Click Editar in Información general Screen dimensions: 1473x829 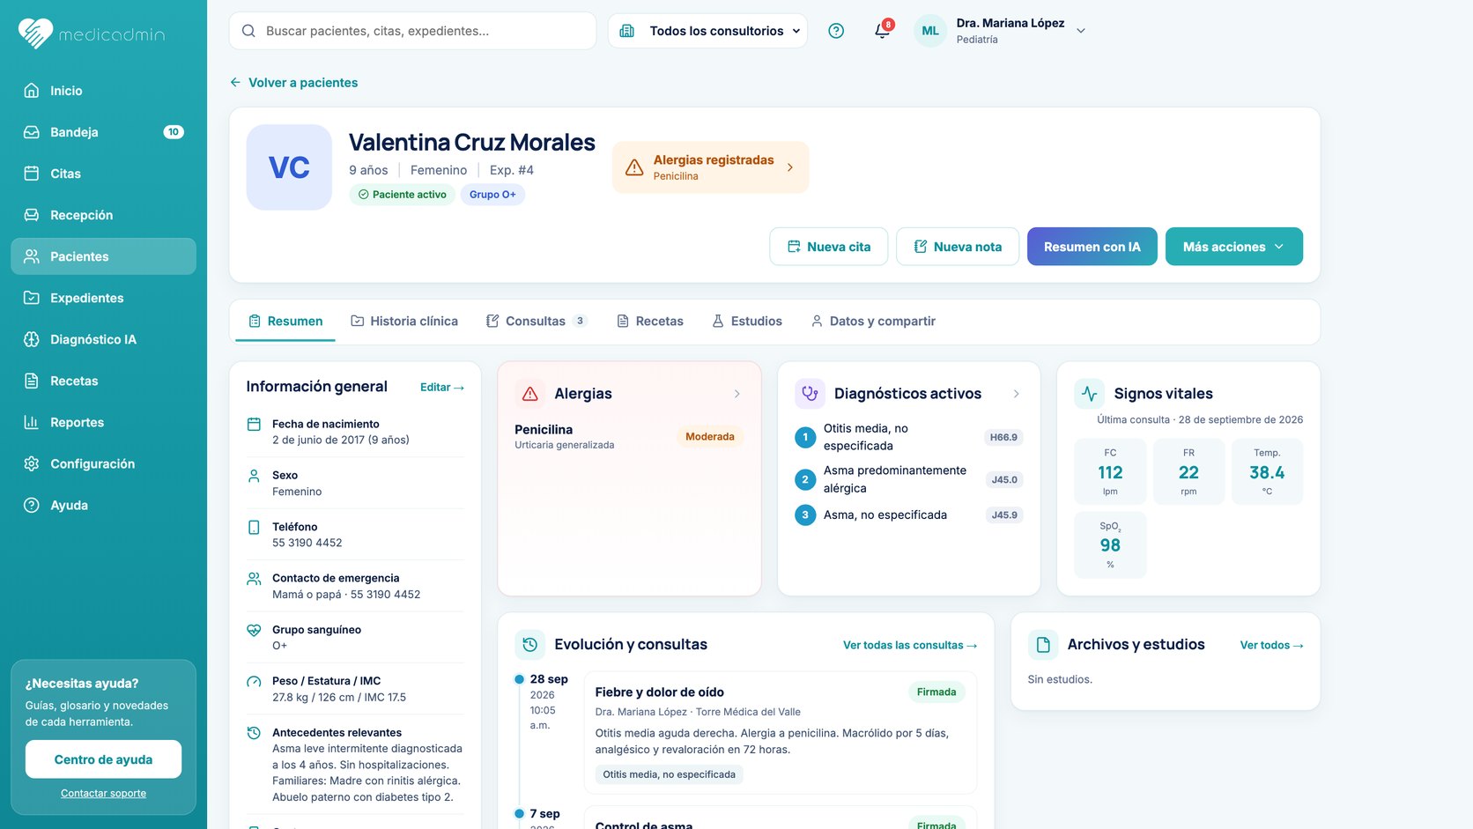click(x=442, y=387)
